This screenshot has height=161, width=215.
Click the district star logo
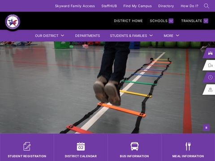pyautogui.click(x=13, y=22)
